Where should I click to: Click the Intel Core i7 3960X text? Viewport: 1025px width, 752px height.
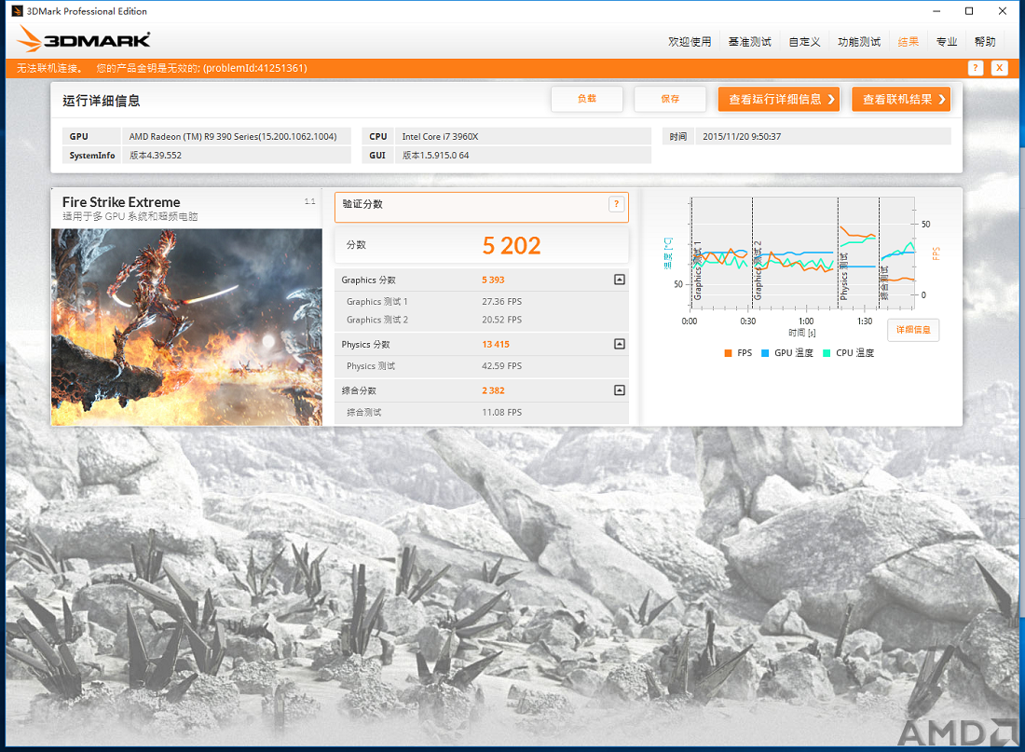coord(440,137)
